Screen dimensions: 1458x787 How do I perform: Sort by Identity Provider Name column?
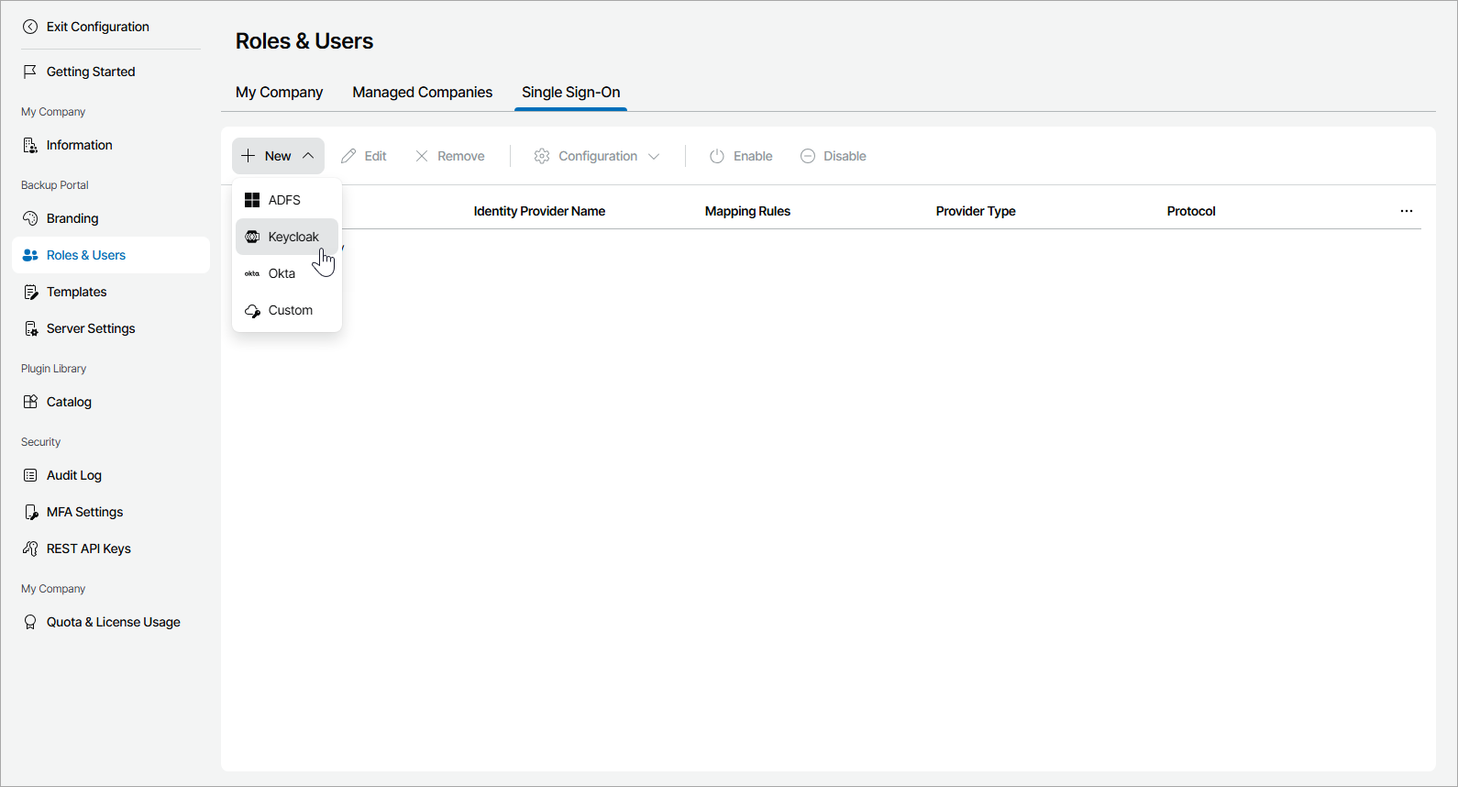(539, 211)
